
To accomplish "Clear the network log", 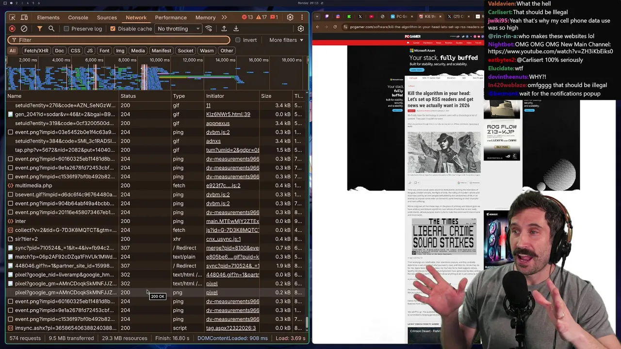I will [24, 29].
